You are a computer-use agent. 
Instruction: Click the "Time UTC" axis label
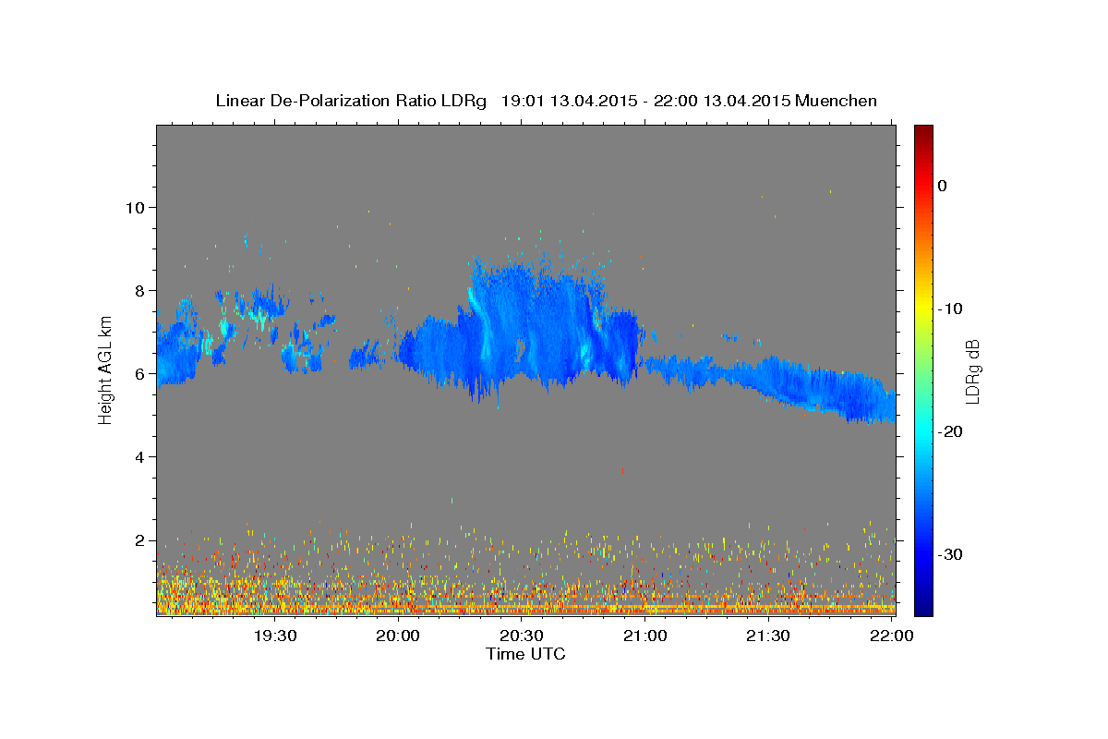(525, 654)
